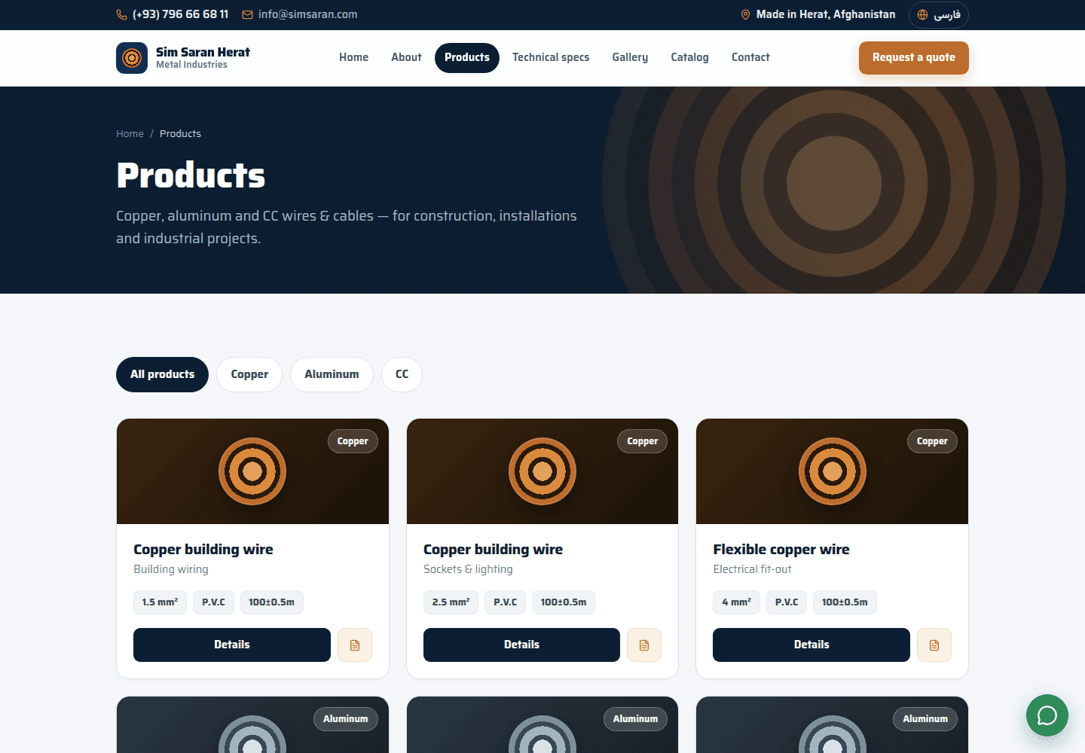1085x753 pixels.
Task: Click the globe language icon
Action: click(922, 14)
